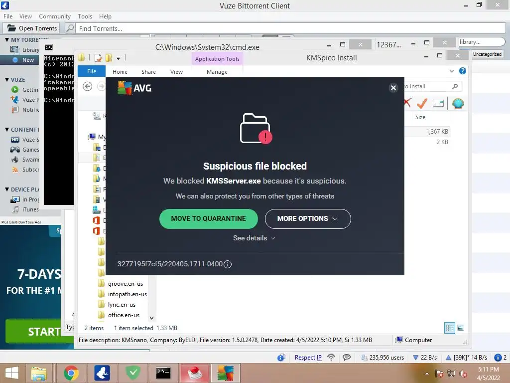Open the Manage ribbon tab
This screenshot has width=510, height=383.
(217, 72)
